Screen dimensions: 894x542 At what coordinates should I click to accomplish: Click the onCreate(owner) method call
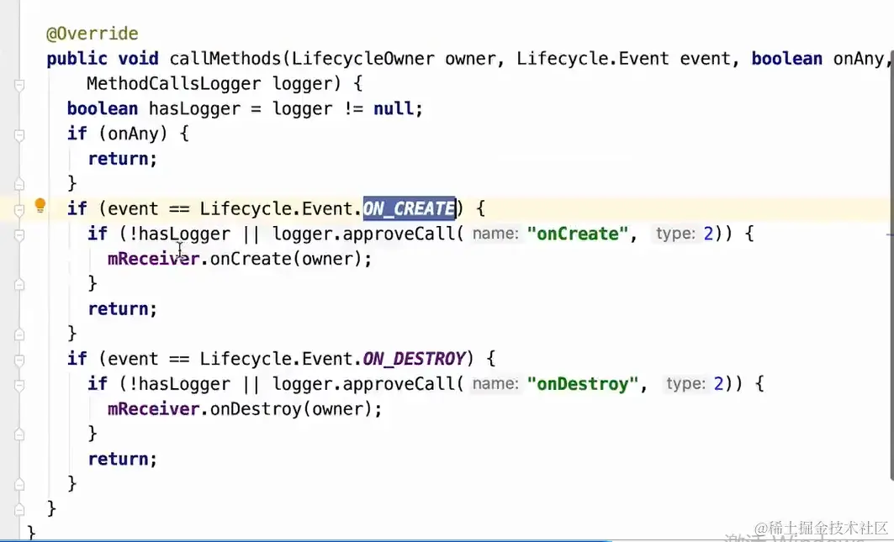tap(286, 259)
